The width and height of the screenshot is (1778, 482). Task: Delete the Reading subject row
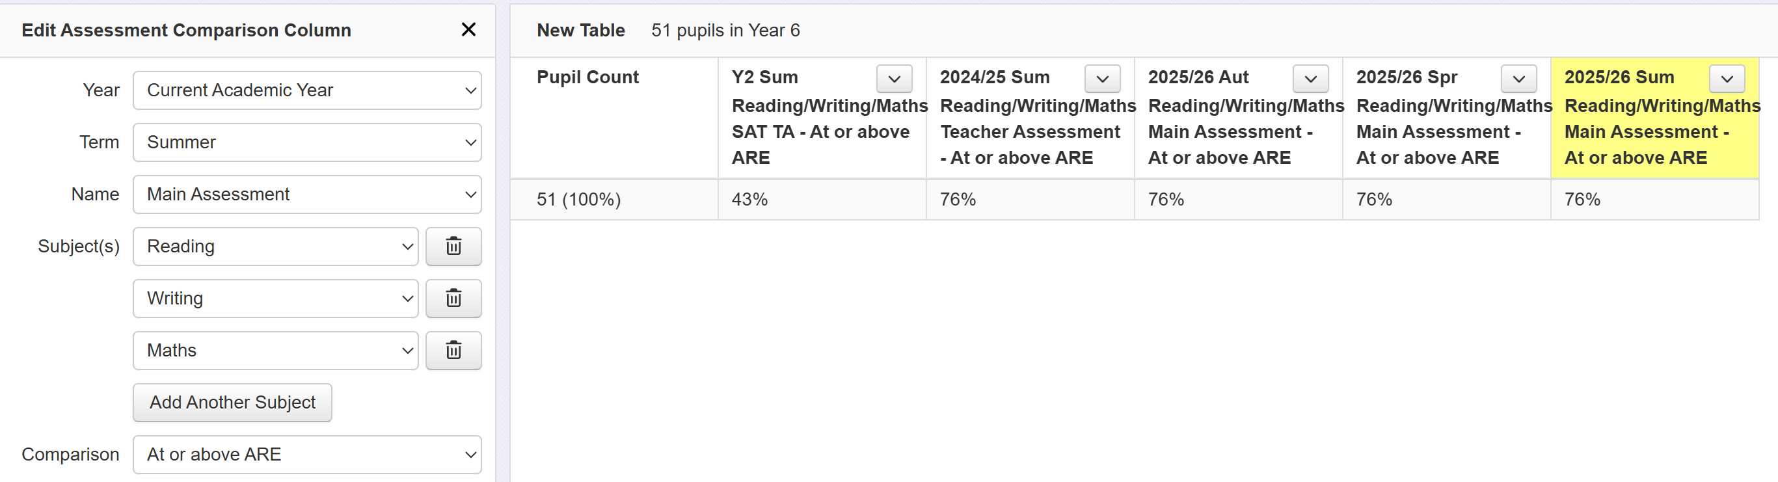[x=453, y=247]
